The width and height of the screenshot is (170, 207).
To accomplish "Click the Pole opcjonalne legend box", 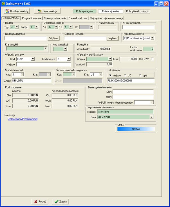I will (111, 11).
